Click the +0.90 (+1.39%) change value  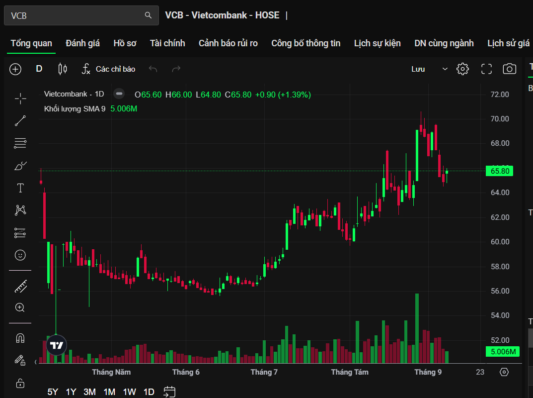pos(283,95)
